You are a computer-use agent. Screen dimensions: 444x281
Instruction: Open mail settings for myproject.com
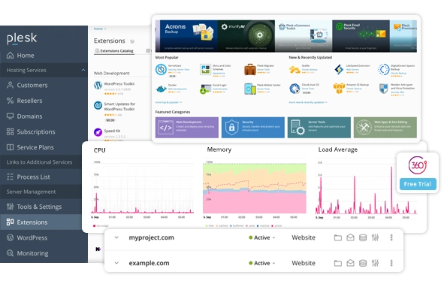pos(350,237)
